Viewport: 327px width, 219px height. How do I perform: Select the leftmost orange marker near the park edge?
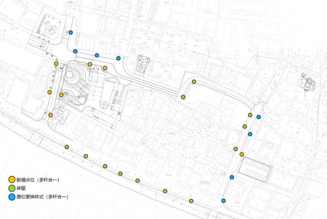coord(49,92)
